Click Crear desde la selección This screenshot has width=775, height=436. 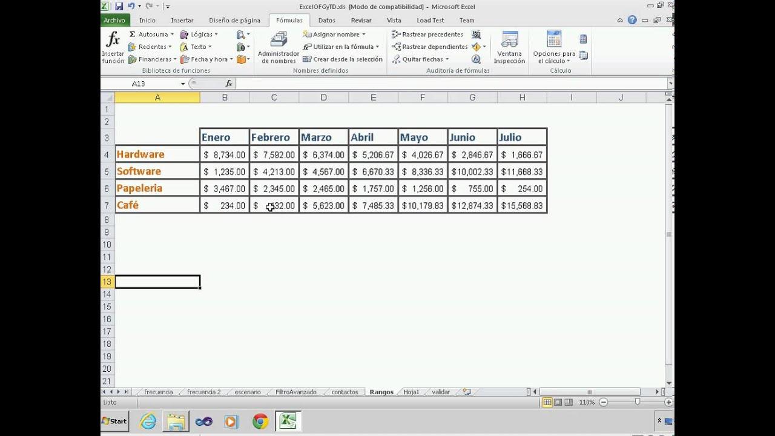(x=342, y=59)
